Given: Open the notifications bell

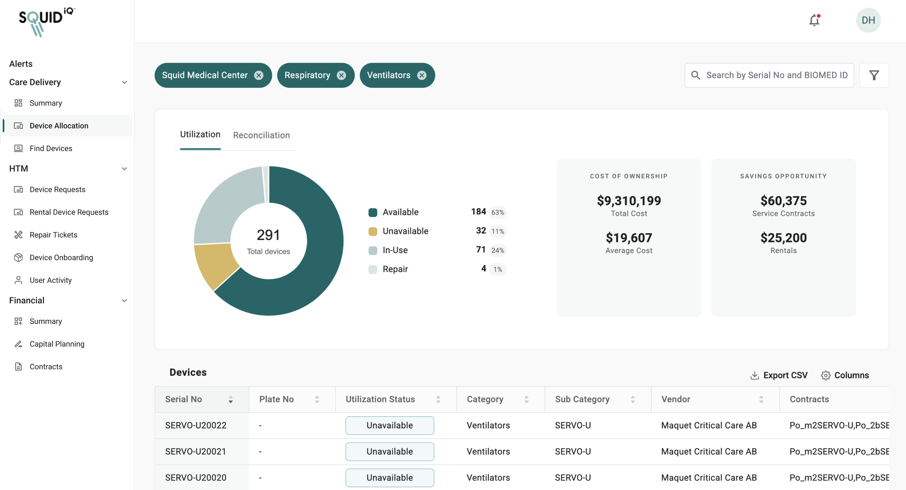Looking at the screenshot, I should click(x=814, y=20).
